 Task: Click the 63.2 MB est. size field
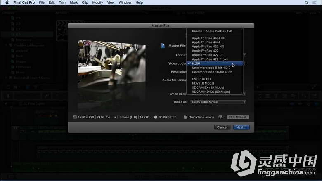pyautogui.click(x=238, y=117)
